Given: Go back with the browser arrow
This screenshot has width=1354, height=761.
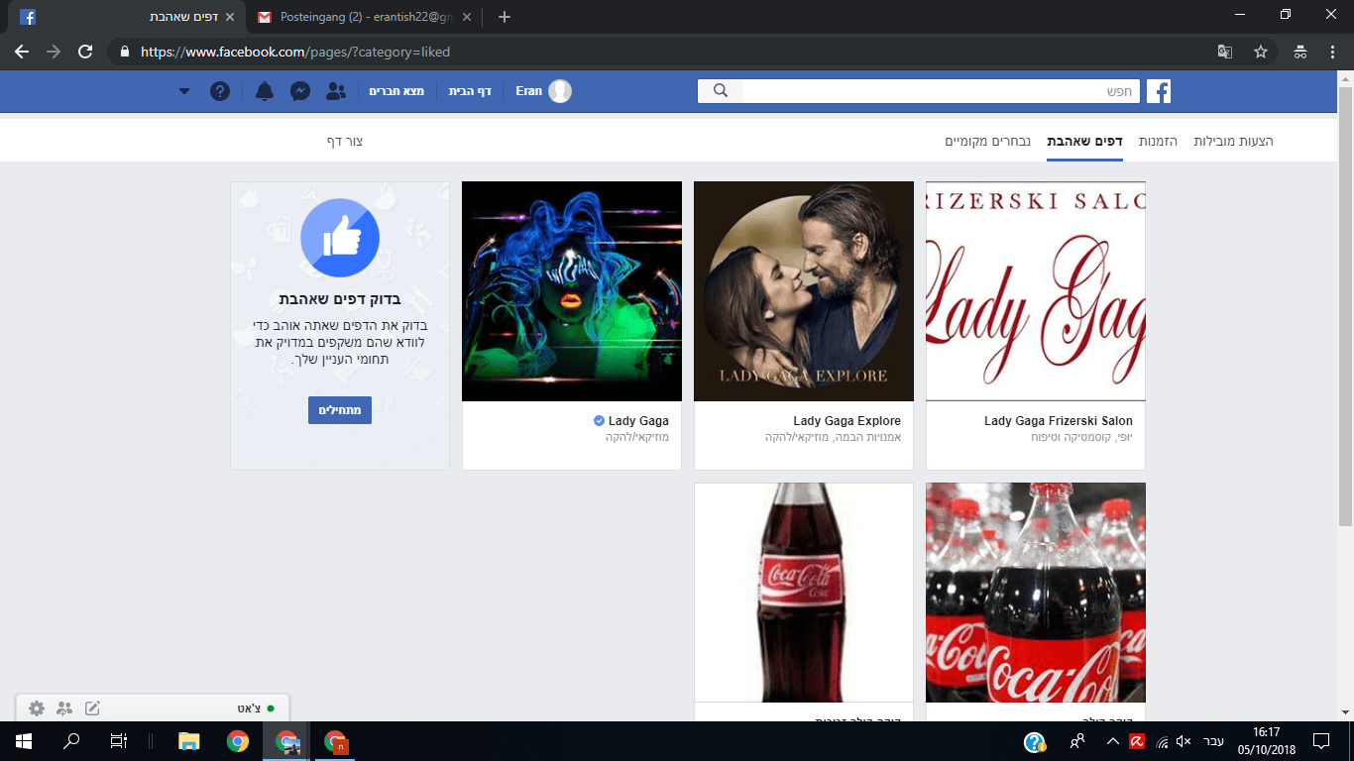Looking at the screenshot, I should pyautogui.click(x=22, y=52).
